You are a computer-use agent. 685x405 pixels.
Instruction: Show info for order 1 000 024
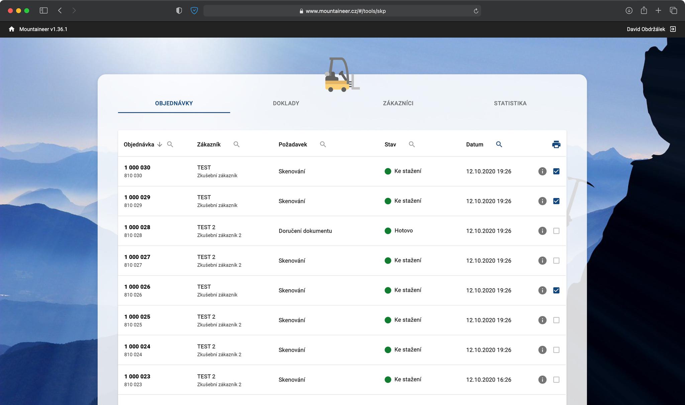542,350
